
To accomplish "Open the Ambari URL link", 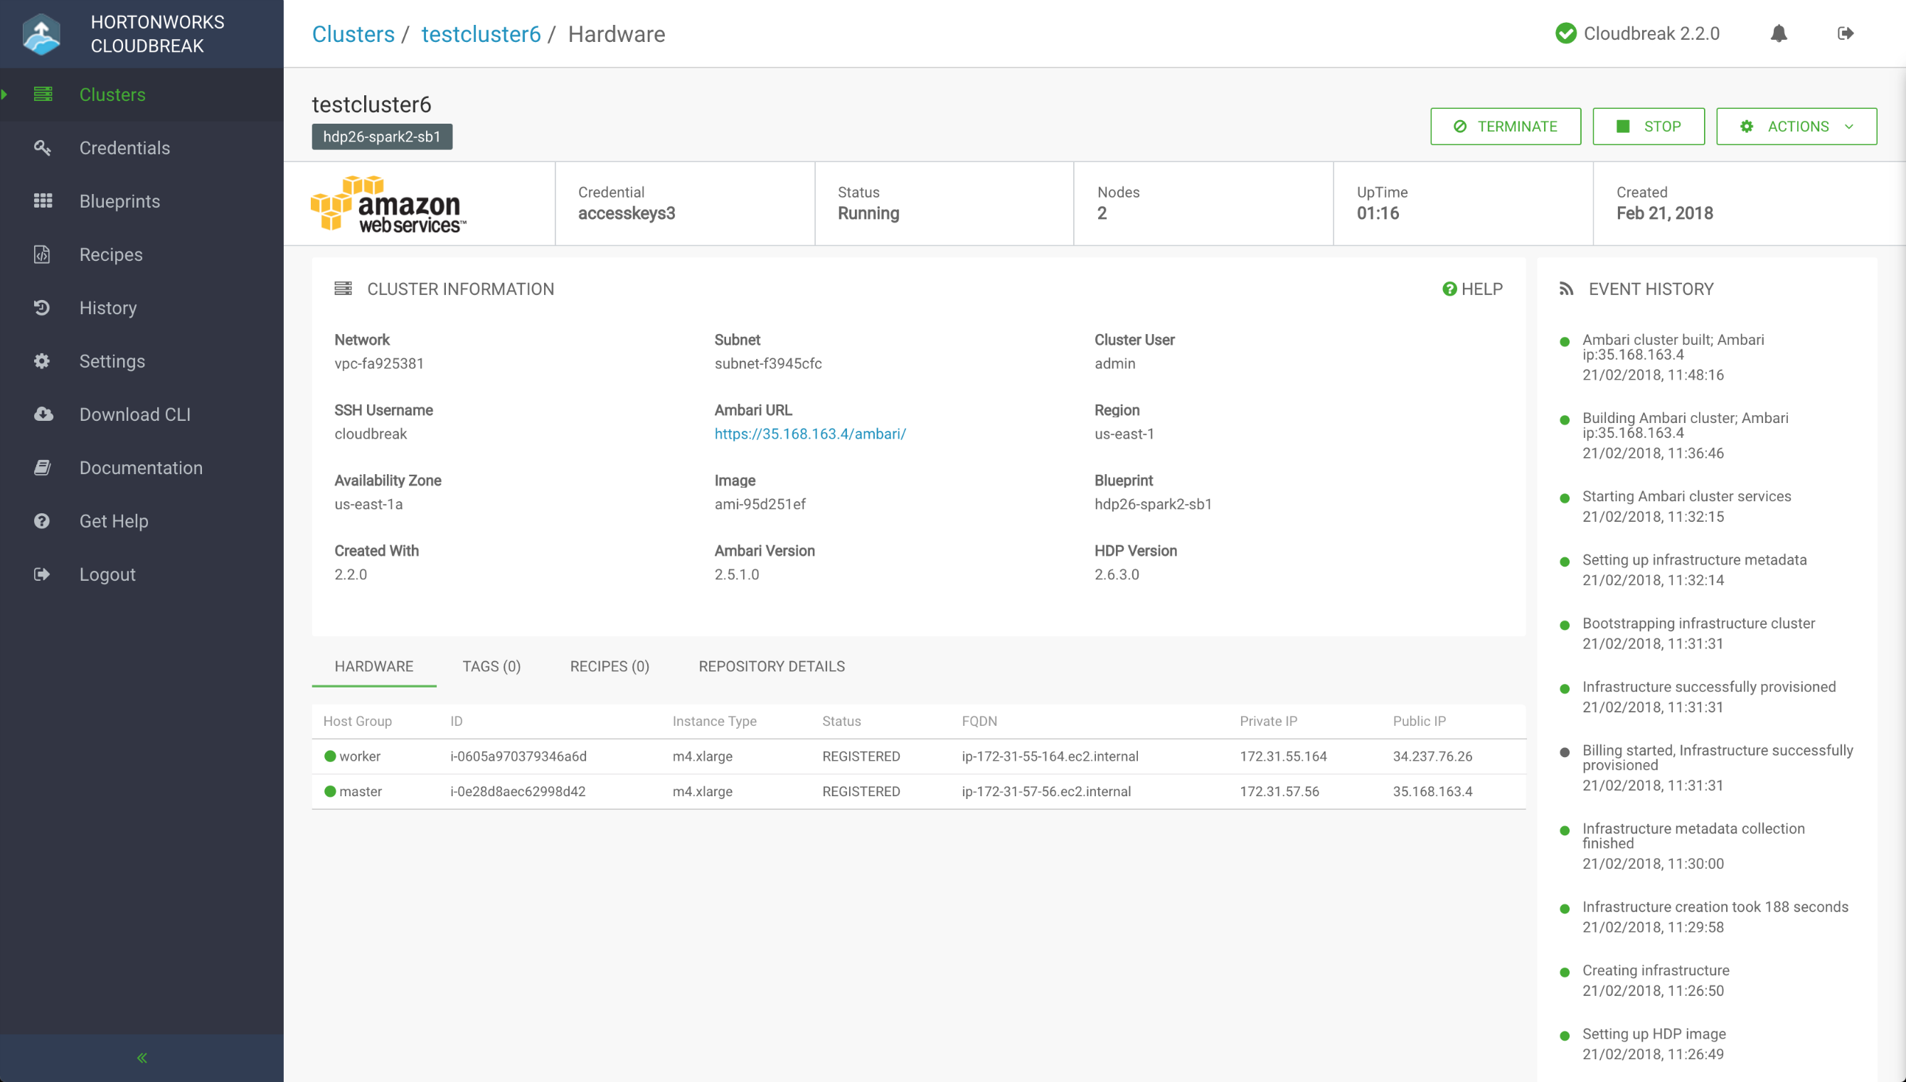I will 809,434.
